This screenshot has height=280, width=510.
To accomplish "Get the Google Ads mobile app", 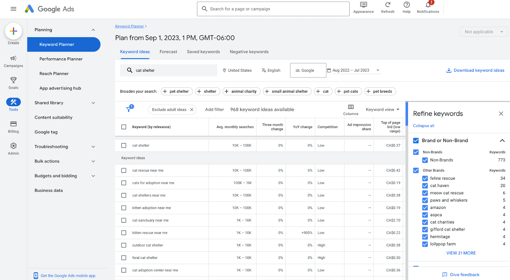I will click(64, 276).
